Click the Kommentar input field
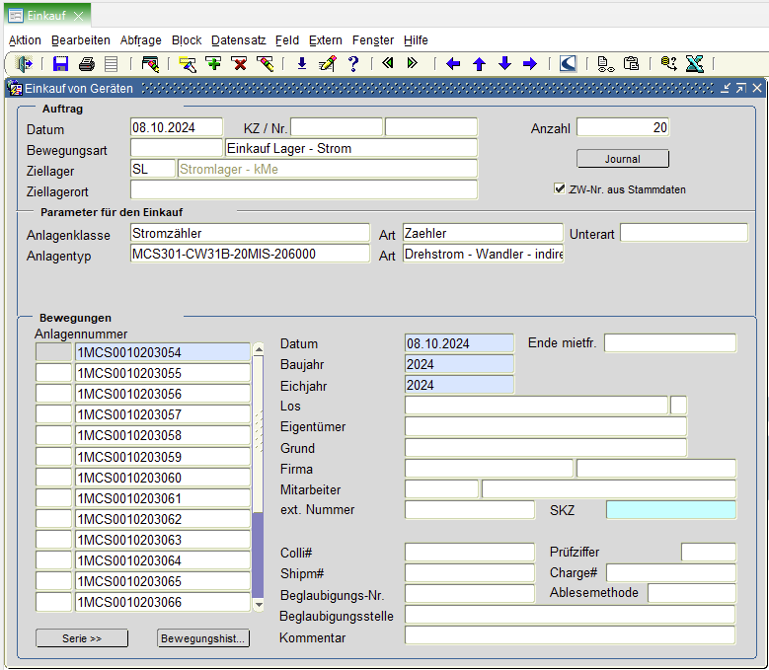This screenshot has height=670, width=769. click(x=570, y=635)
